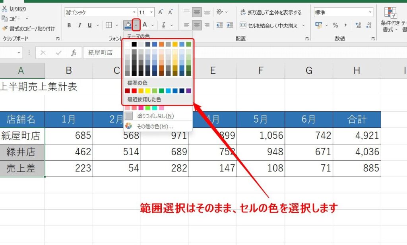Open その他の色 (More Colors) menu entry
The image size is (407, 245).
tap(149, 126)
